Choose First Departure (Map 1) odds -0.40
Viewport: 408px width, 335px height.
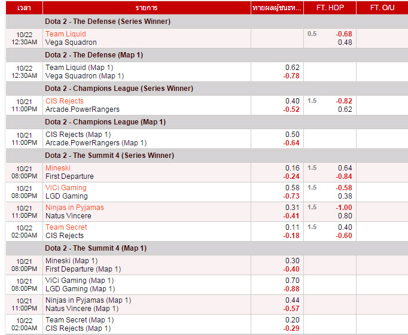tap(291, 269)
